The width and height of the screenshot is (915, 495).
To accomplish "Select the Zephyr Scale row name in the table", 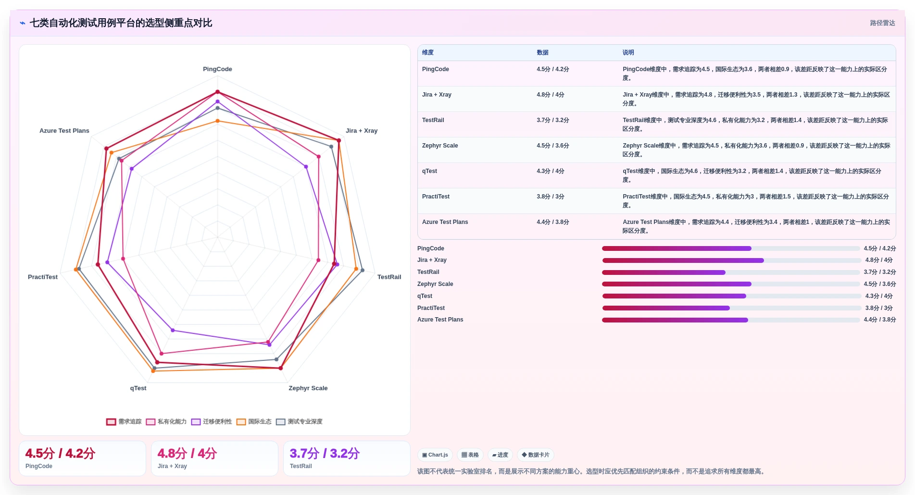I will 440,146.
